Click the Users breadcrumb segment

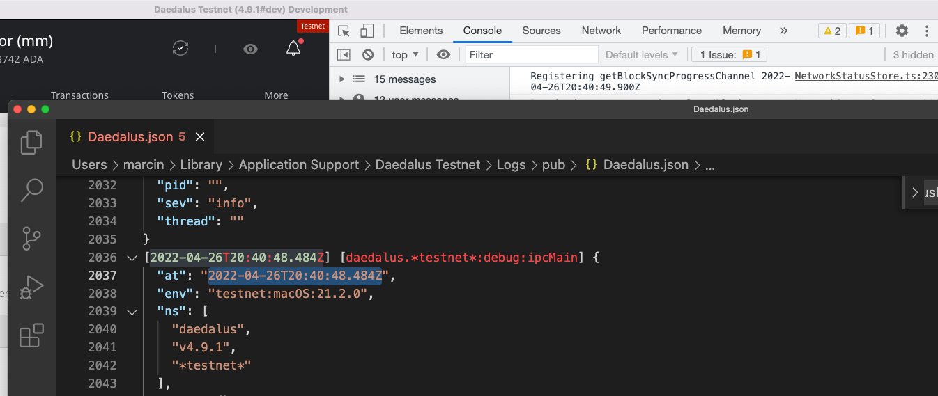click(x=90, y=165)
